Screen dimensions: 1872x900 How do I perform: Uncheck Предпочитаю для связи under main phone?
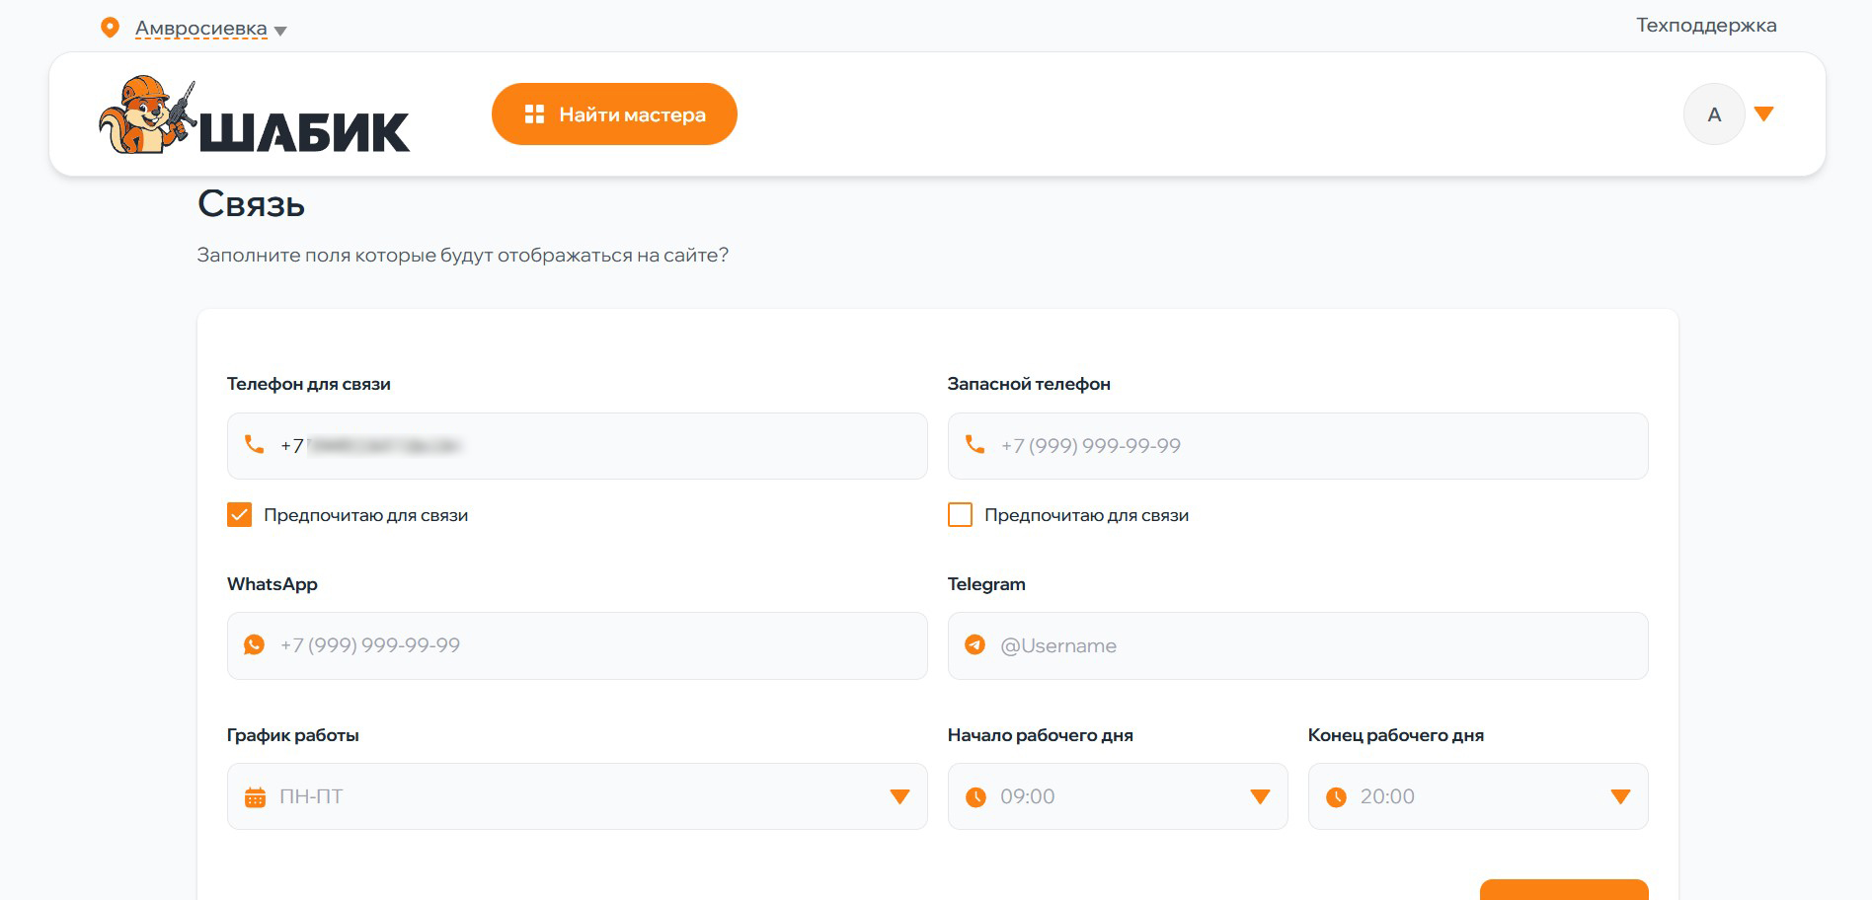point(240,515)
